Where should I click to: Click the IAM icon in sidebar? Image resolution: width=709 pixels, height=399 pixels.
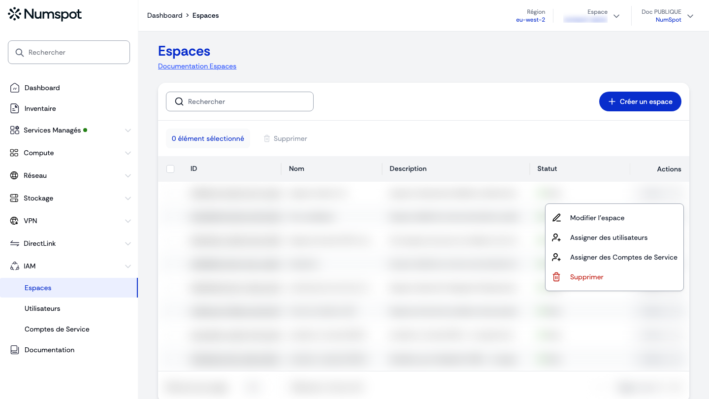click(x=14, y=266)
